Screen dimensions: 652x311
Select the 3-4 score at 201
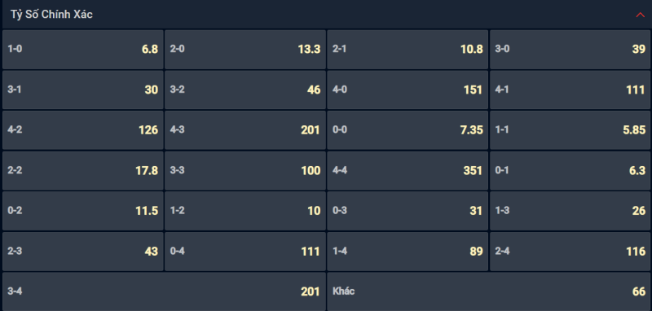tap(164, 291)
